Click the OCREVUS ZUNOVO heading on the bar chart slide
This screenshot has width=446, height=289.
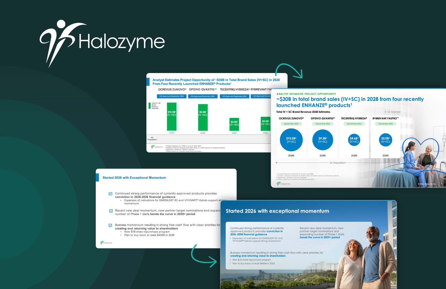[172, 90]
